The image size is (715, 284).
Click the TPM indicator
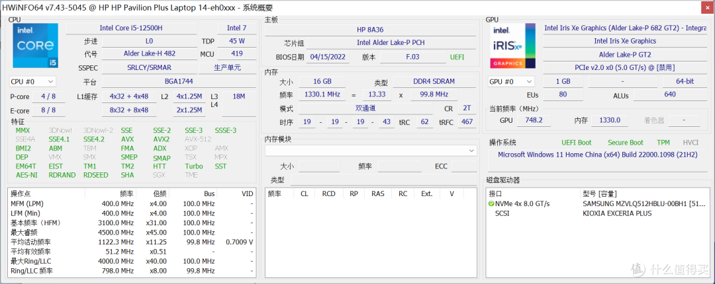coord(663,143)
